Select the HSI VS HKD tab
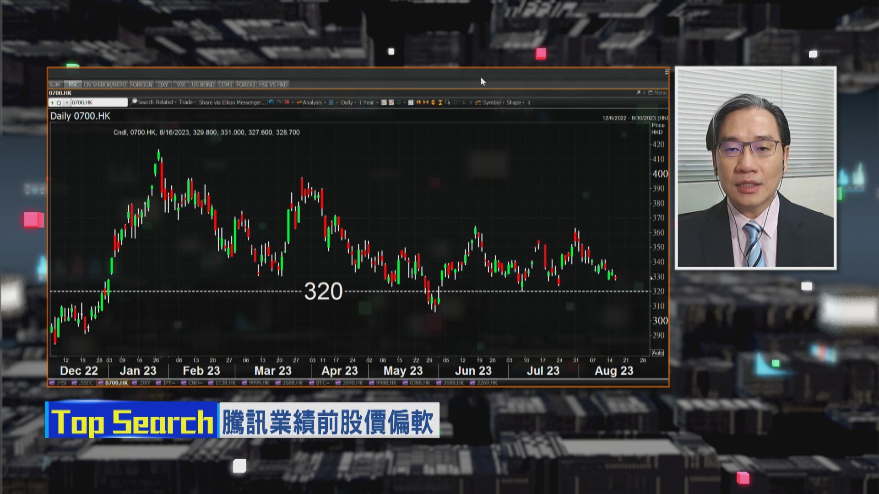The height and width of the screenshot is (494, 879). [x=273, y=84]
